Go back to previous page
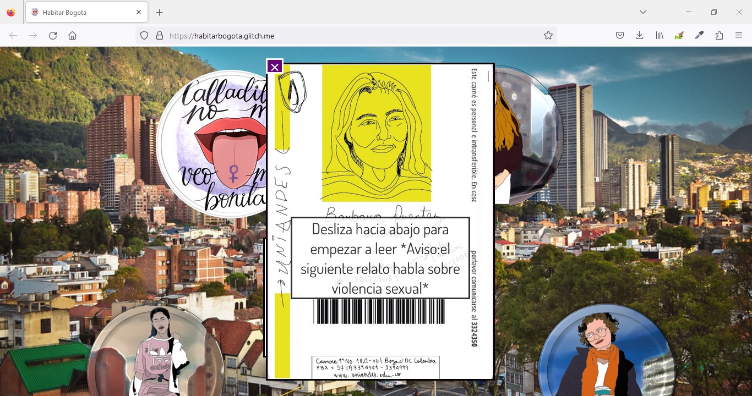 13,36
